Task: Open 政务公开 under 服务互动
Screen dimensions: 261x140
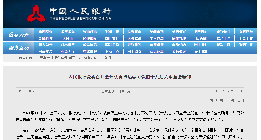Action: pos(45,45)
